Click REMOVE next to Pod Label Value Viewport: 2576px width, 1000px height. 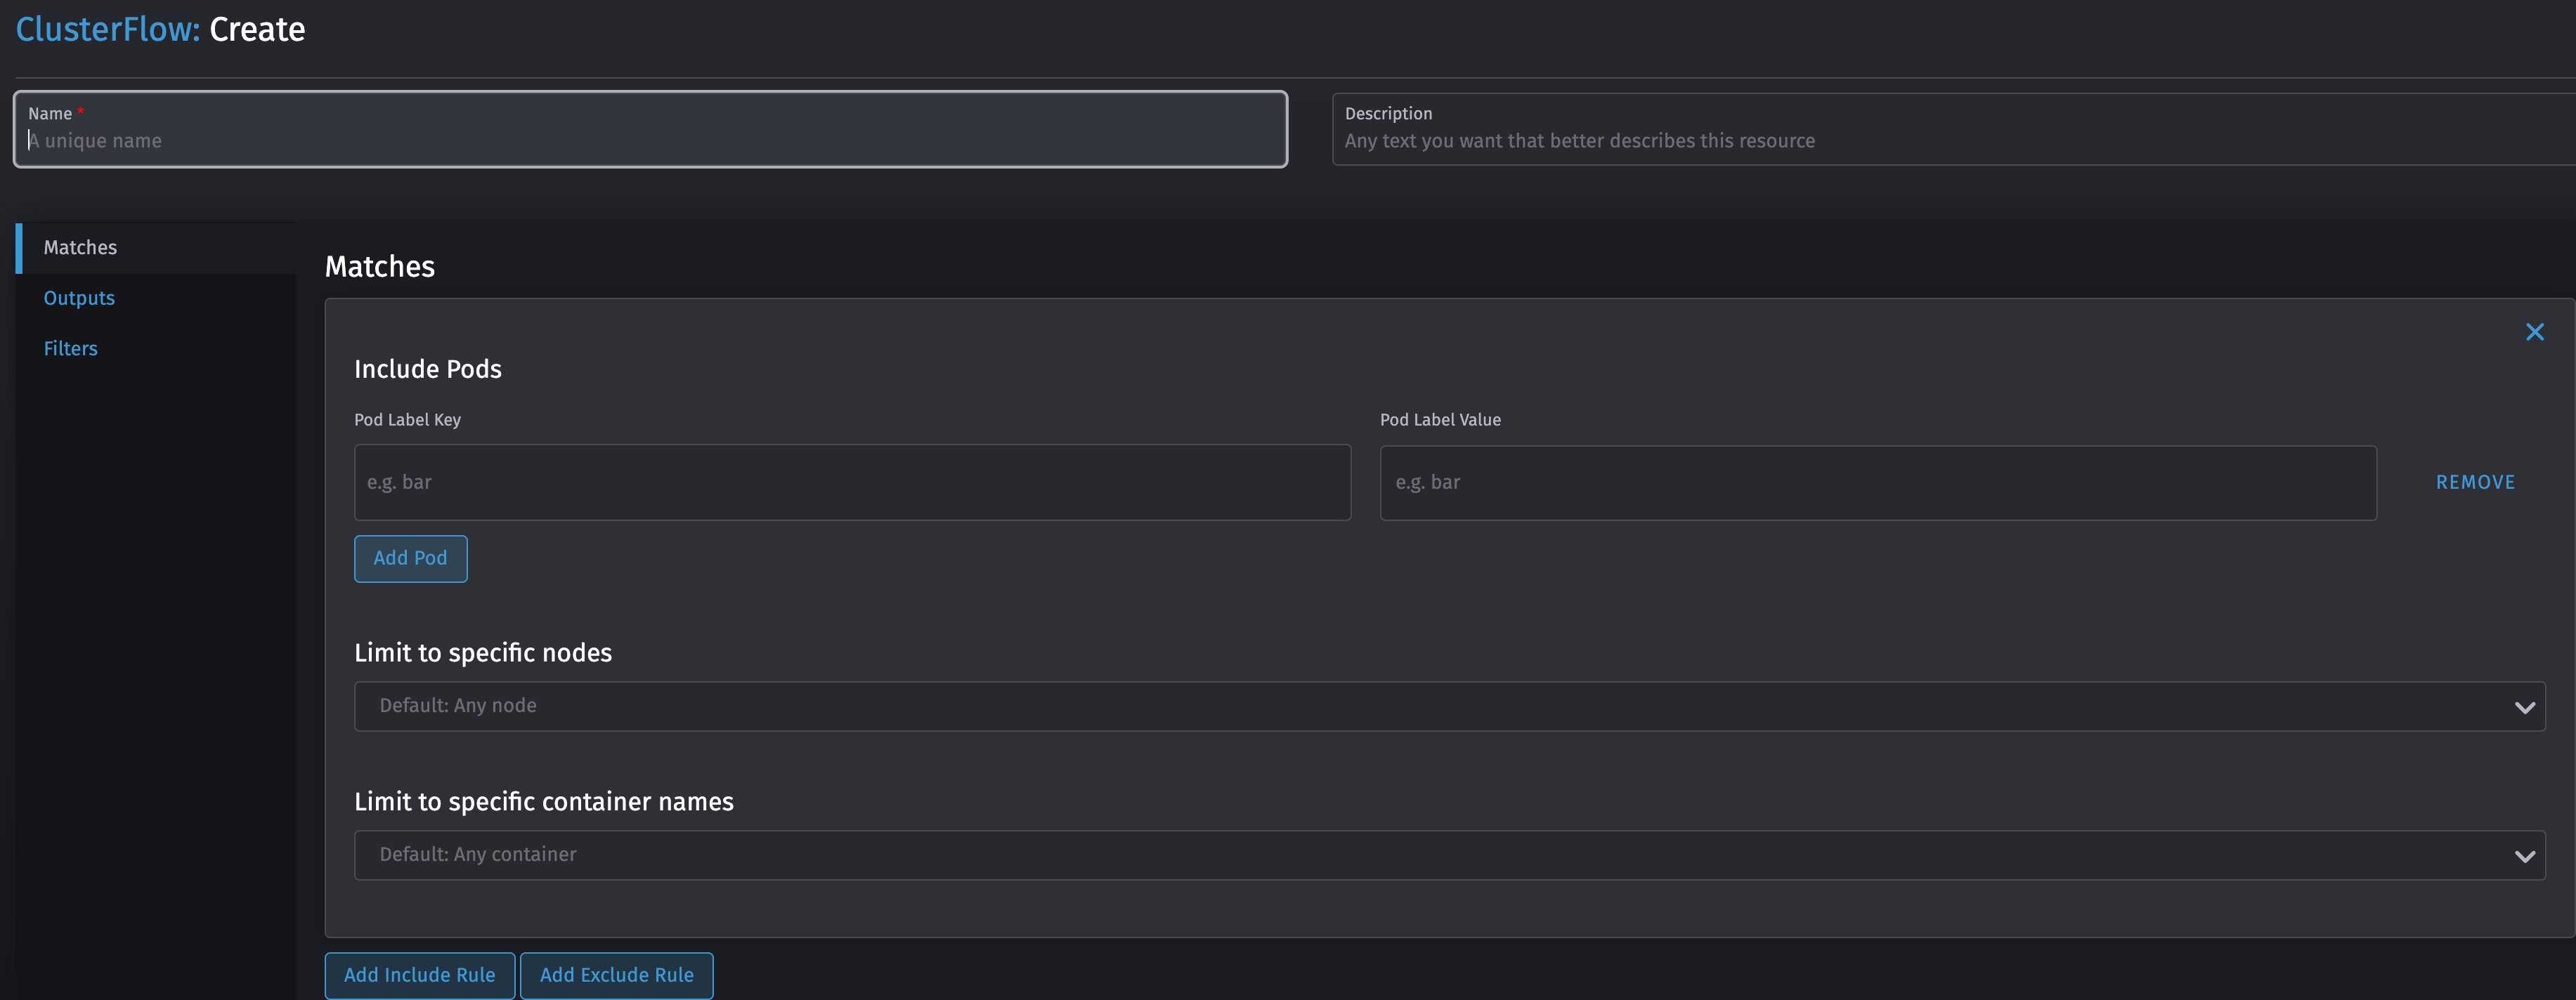[x=2475, y=482]
